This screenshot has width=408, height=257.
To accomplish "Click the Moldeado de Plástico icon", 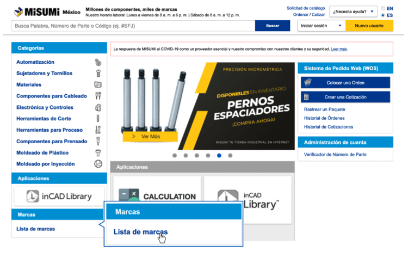I will [x=98, y=152].
